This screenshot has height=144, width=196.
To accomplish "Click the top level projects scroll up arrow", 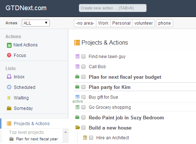I will point(65,132).
